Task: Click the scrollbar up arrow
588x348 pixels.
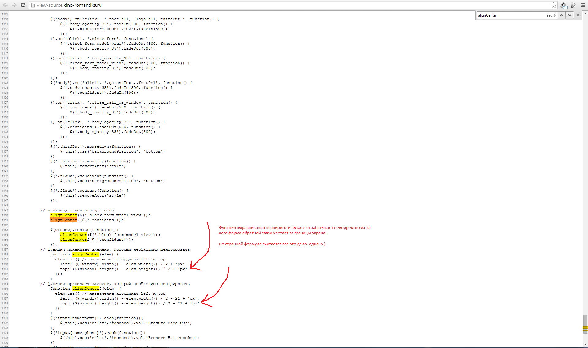Action: pos(585,14)
